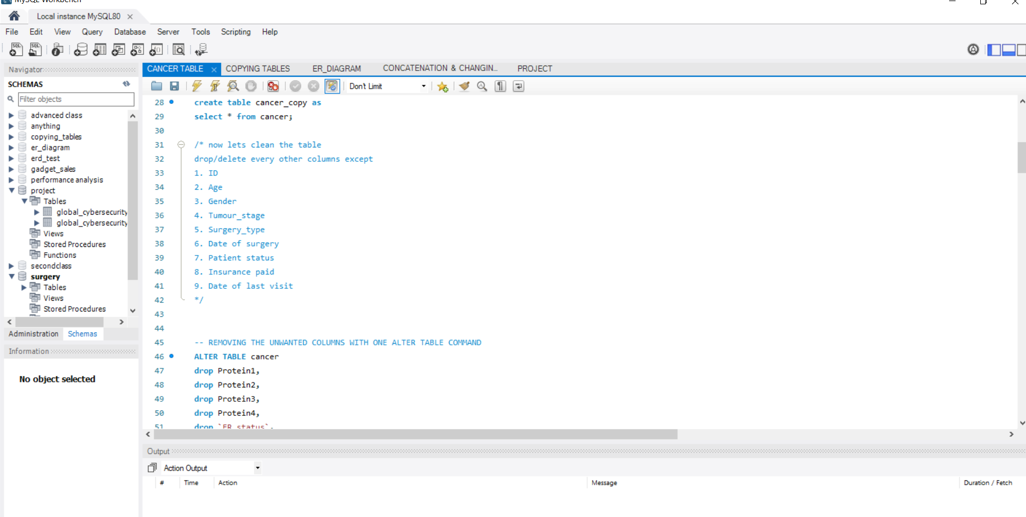Open the Database menu
1026x517 pixels.
click(130, 32)
